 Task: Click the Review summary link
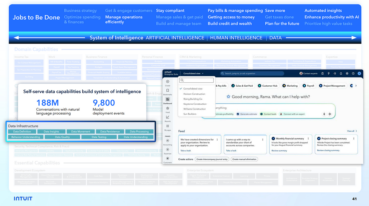pos(279,151)
